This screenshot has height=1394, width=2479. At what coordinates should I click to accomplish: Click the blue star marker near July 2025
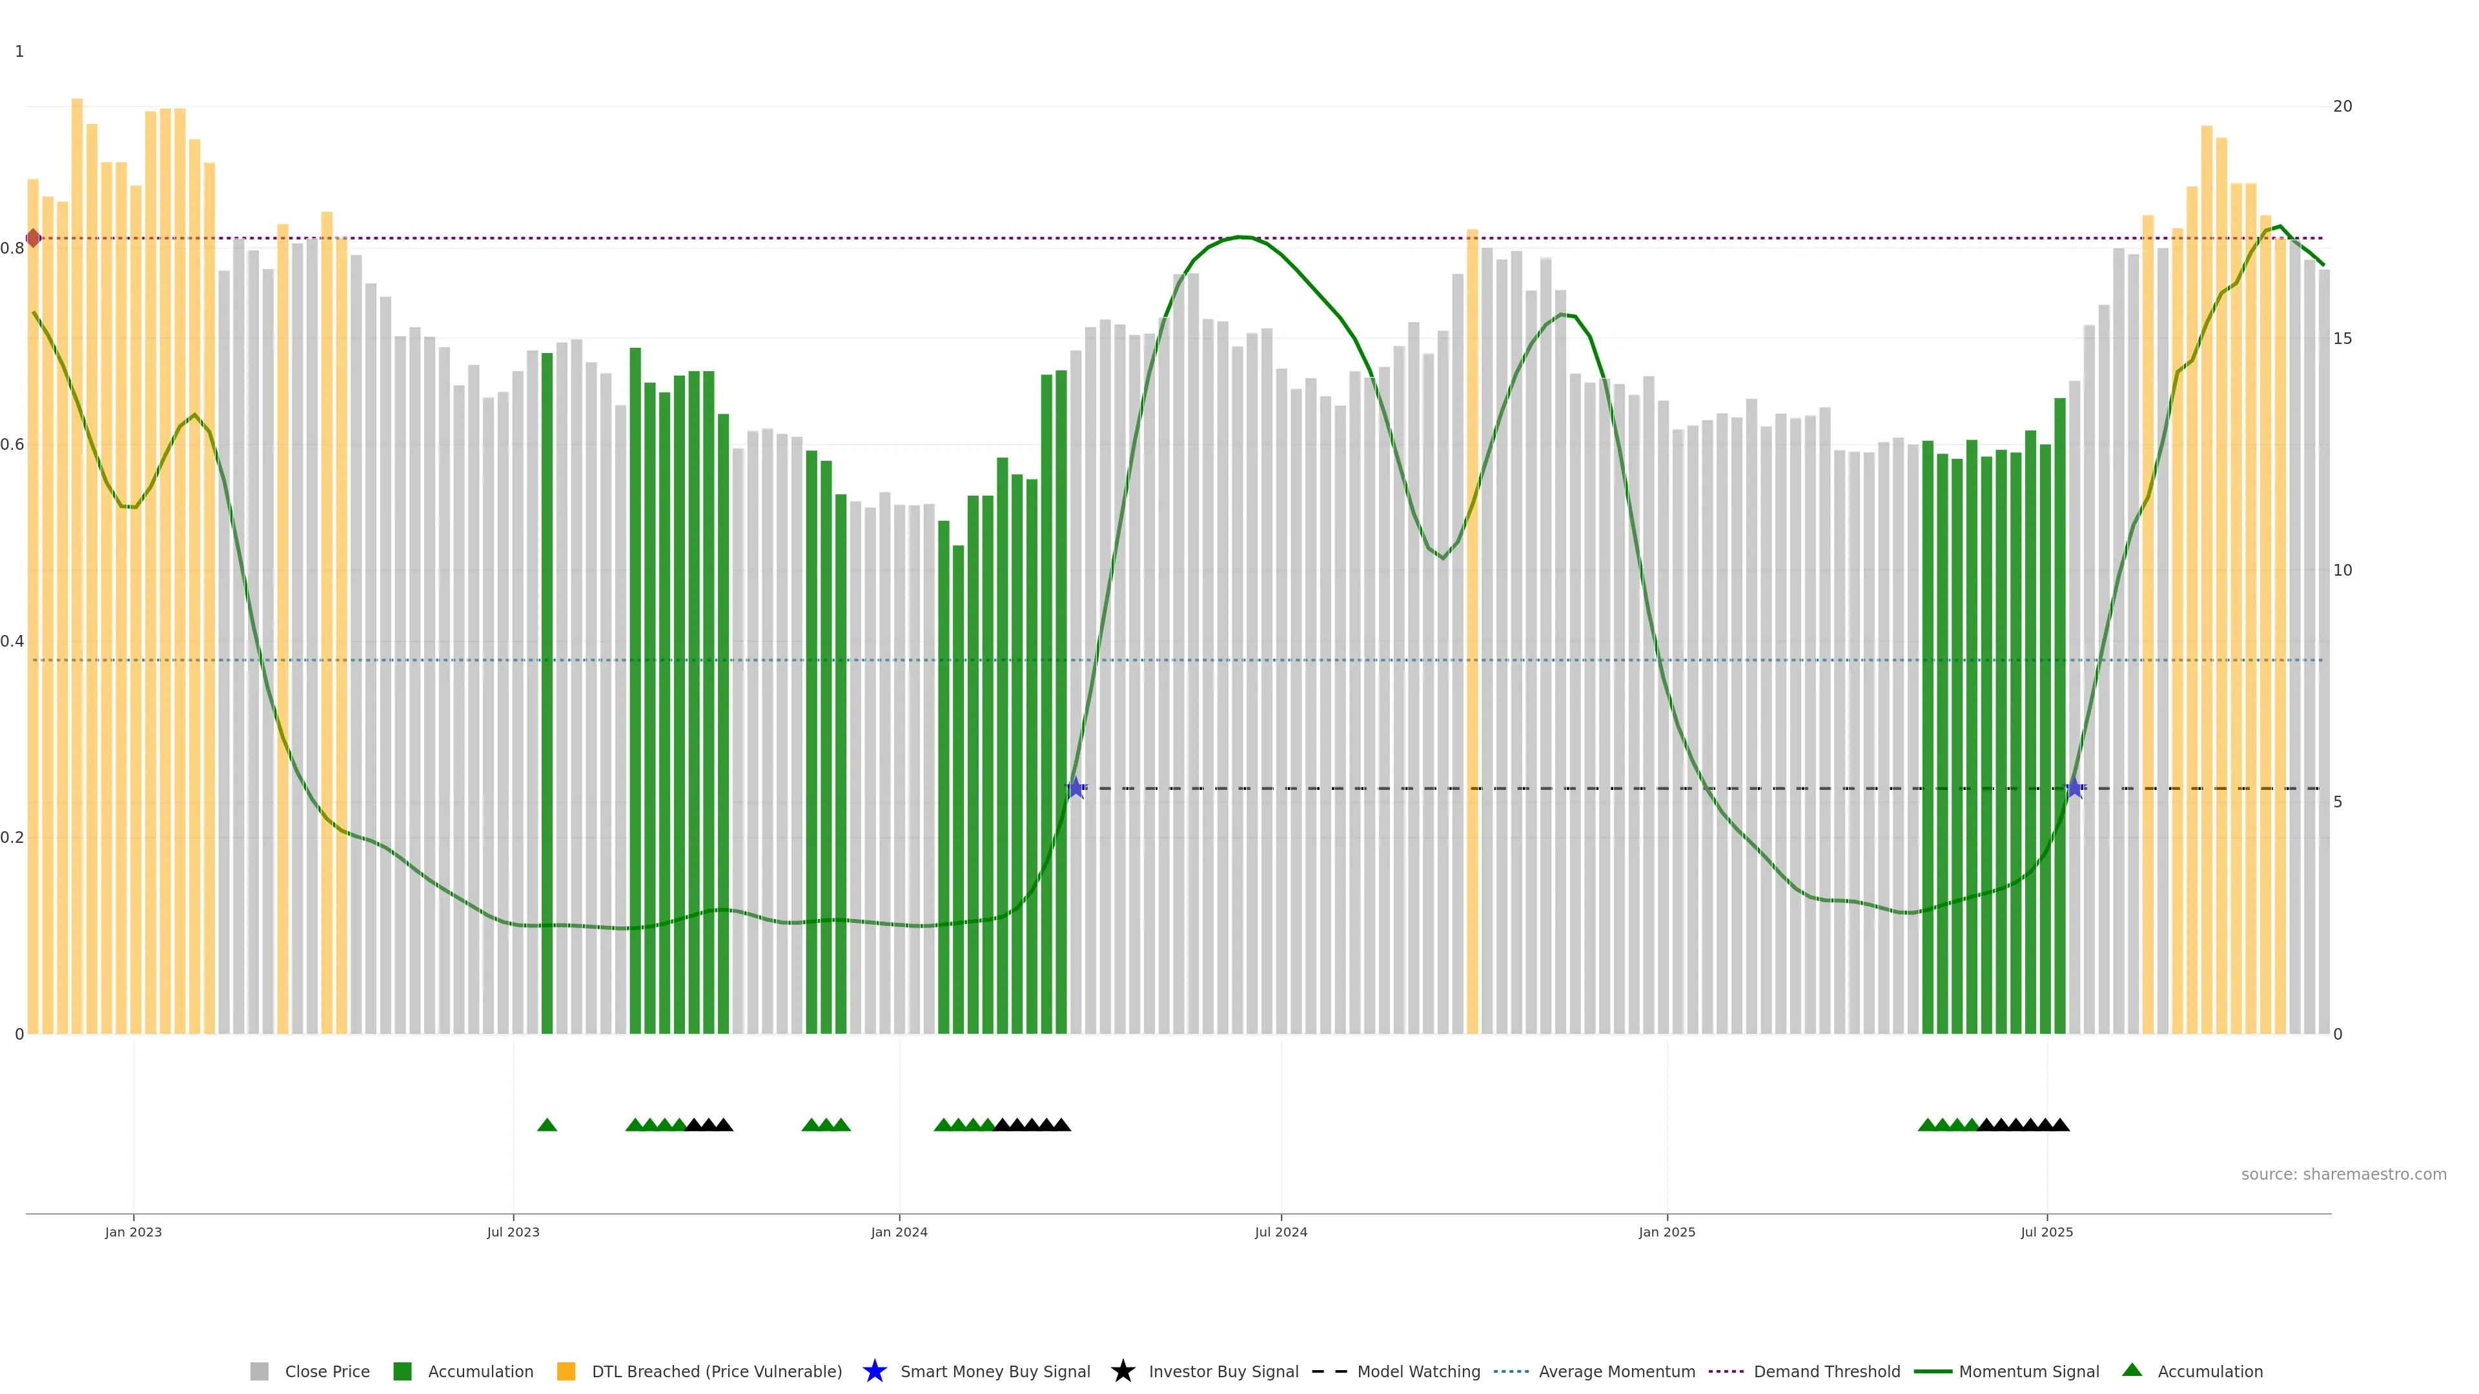pos(2075,788)
